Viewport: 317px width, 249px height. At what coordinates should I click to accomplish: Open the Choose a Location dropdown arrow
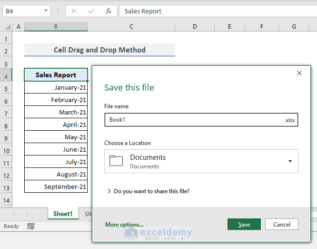[x=290, y=161]
